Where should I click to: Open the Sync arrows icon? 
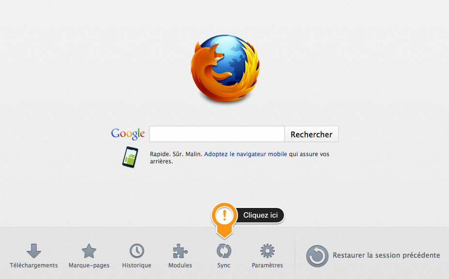pyautogui.click(x=224, y=251)
